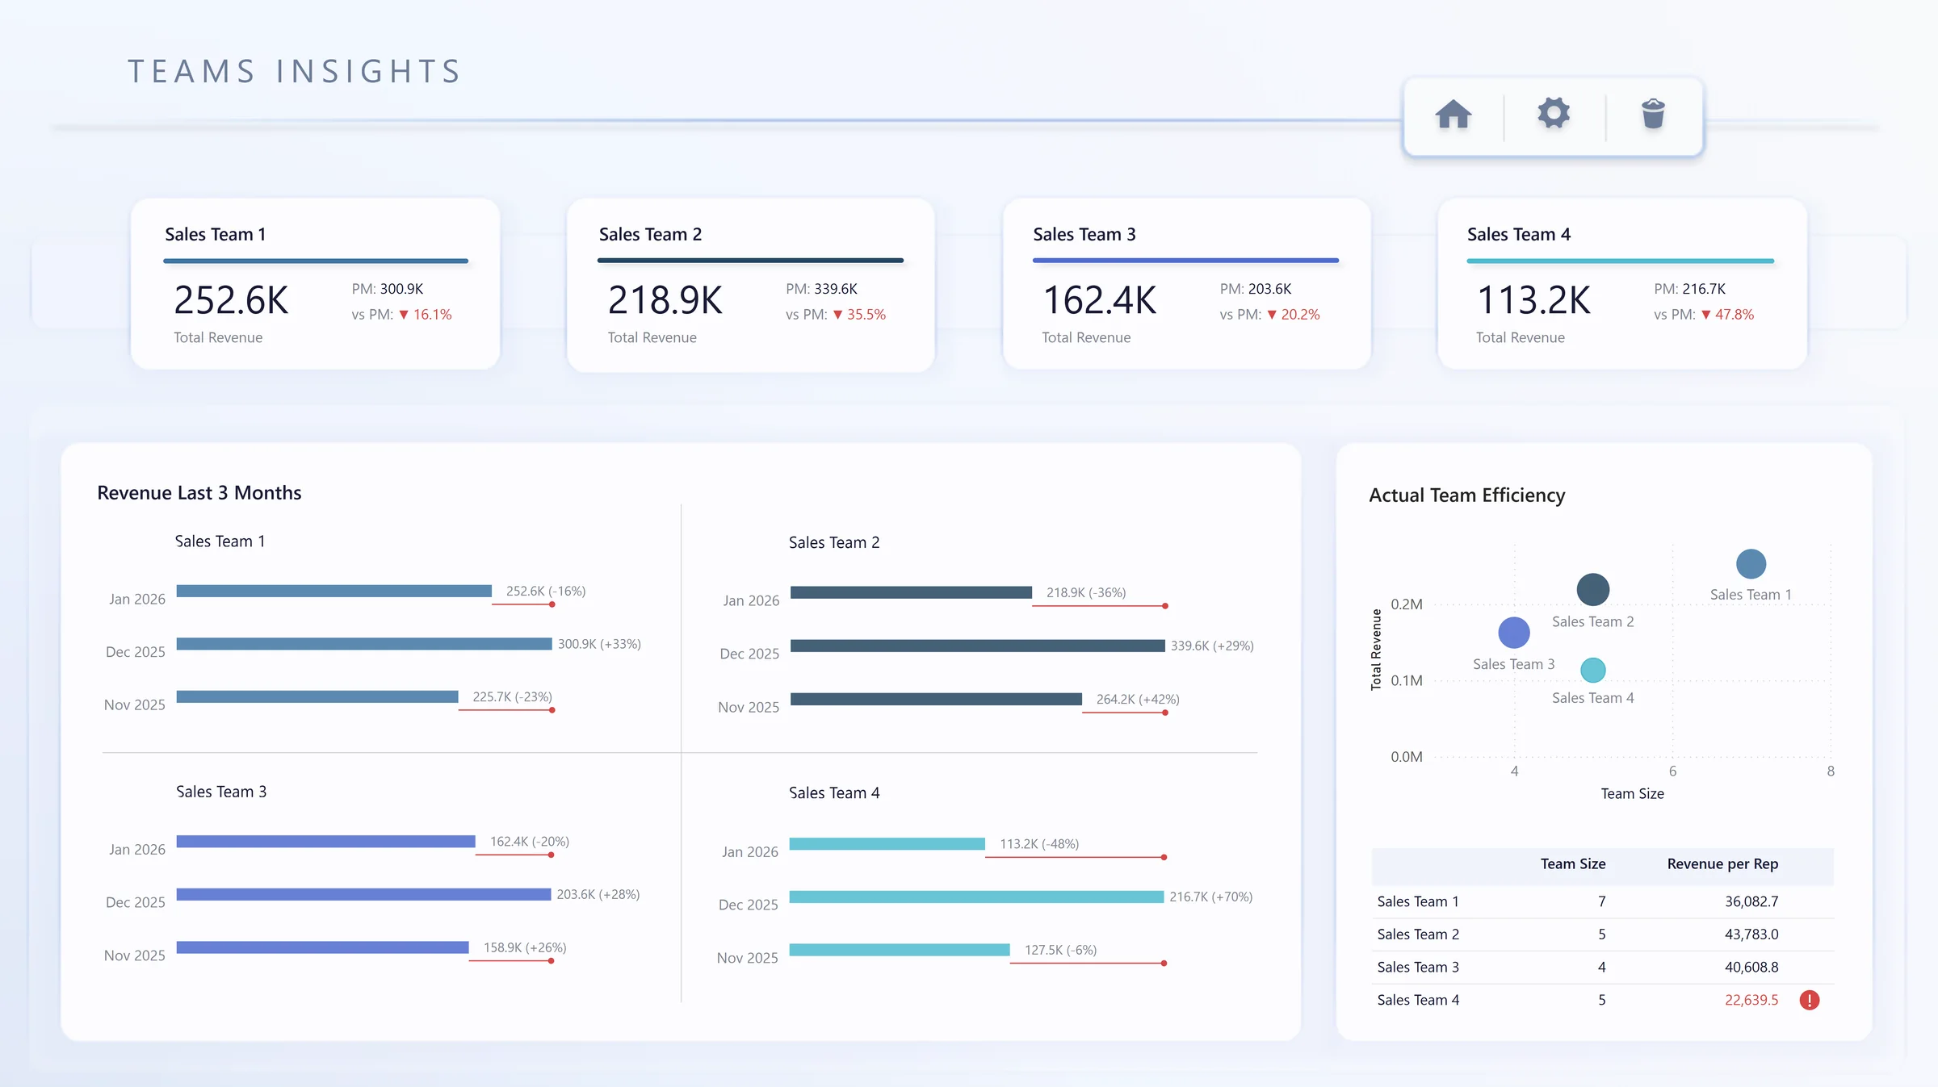Select the Sales Team 1 revenue card
The width and height of the screenshot is (1938, 1087).
316,284
